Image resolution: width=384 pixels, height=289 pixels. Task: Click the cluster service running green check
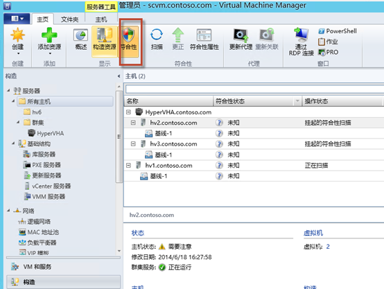point(162,268)
